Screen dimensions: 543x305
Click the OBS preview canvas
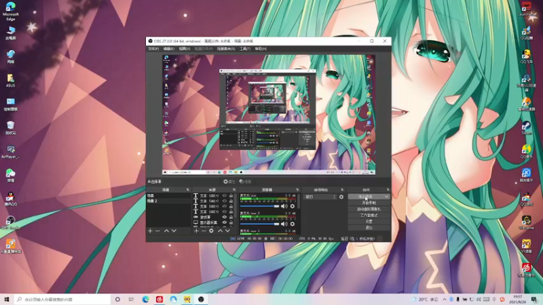pos(269,115)
